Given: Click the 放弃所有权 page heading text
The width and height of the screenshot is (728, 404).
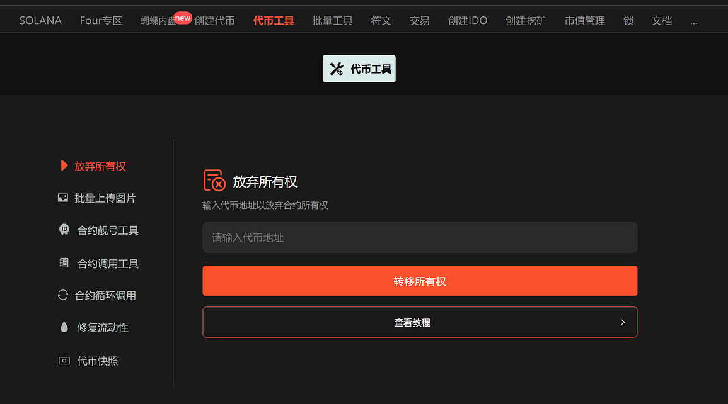Looking at the screenshot, I should point(265,182).
